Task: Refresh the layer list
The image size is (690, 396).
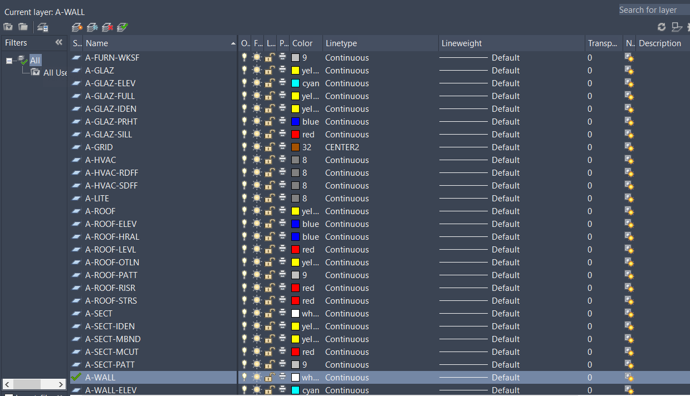Action: (x=662, y=26)
